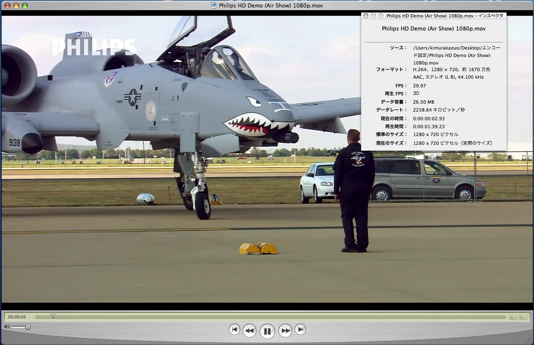Click the green zoom button of the player window
The image size is (534, 345).
click(25, 6)
